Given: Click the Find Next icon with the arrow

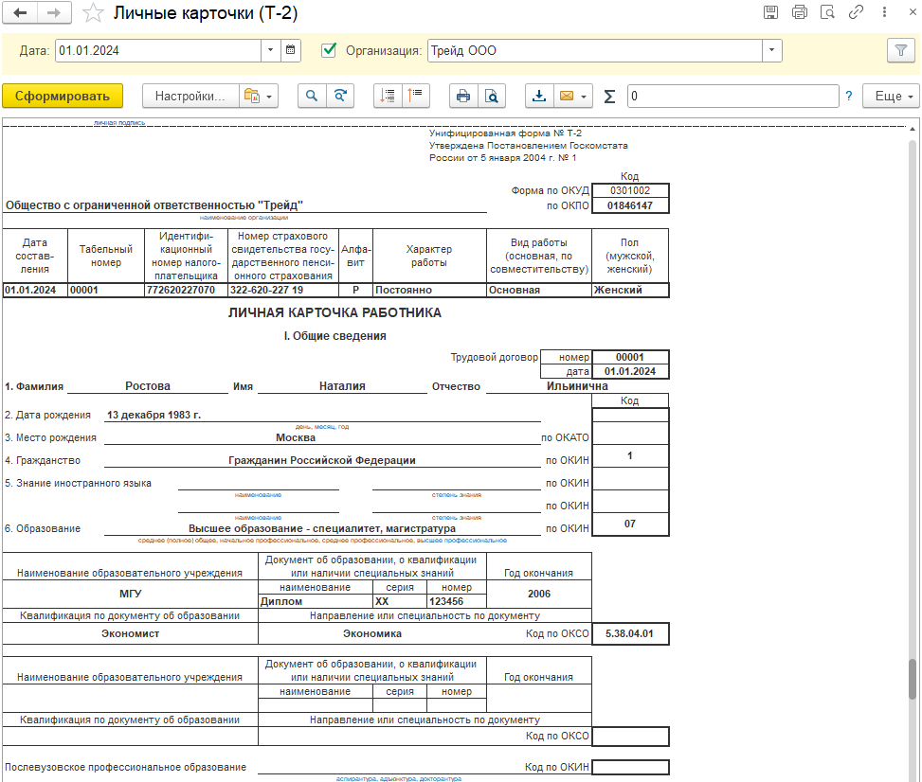Looking at the screenshot, I should [x=340, y=96].
